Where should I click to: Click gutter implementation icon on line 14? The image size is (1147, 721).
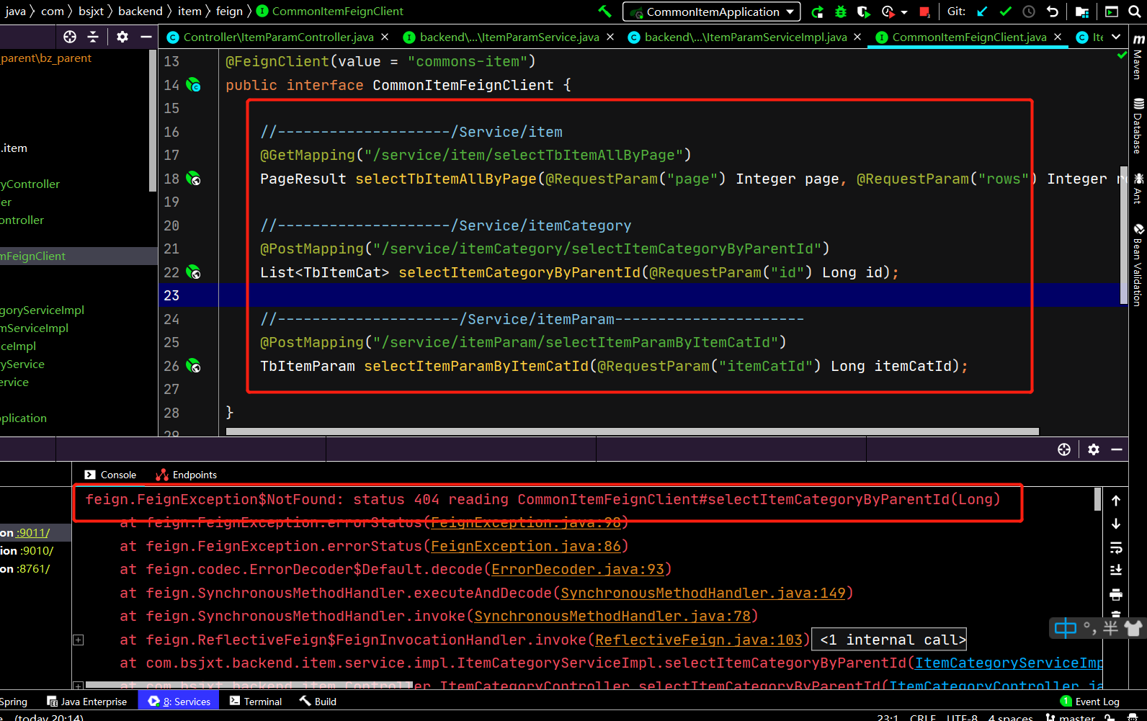pos(194,85)
